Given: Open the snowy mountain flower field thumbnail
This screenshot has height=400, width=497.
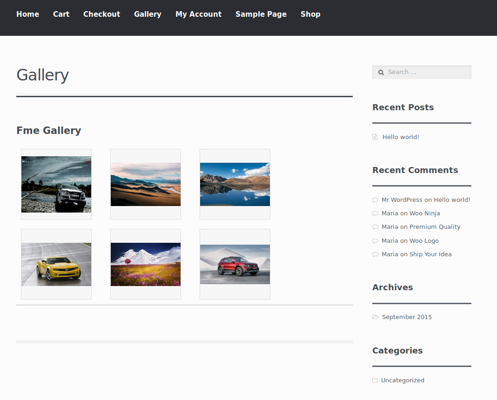Looking at the screenshot, I should (x=146, y=265).
